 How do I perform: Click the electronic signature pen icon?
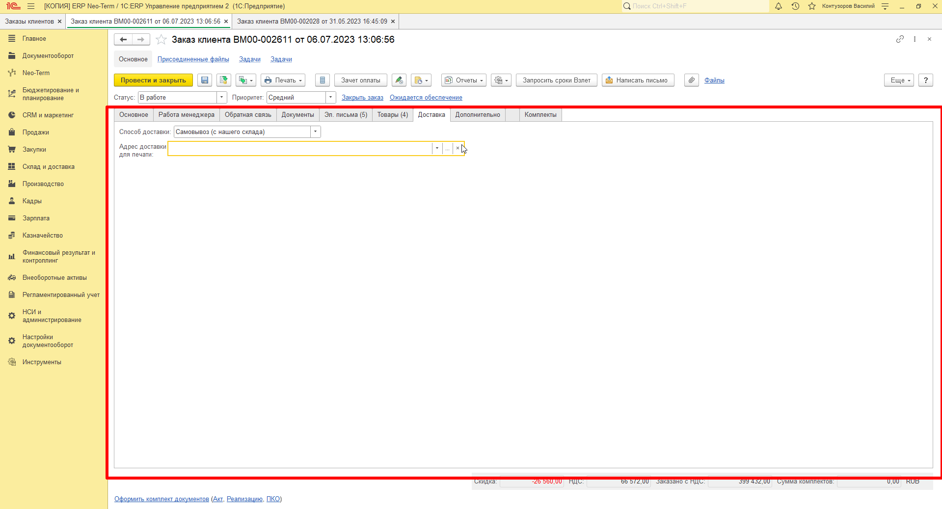tap(399, 80)
